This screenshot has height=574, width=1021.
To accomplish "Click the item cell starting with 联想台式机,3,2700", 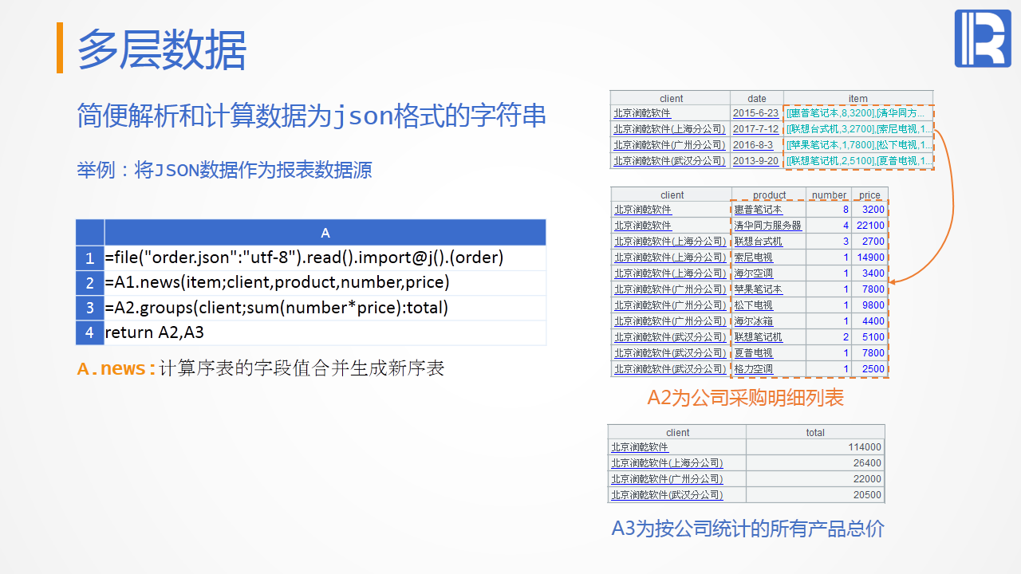I will [x=859, y=129].
